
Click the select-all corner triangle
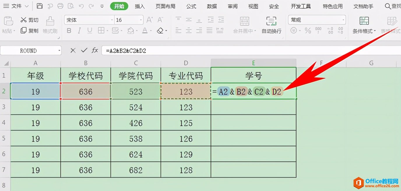tap(6, 63)
